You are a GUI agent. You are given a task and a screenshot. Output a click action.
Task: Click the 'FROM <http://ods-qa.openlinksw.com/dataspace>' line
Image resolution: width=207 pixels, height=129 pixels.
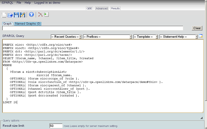(43, 62)
